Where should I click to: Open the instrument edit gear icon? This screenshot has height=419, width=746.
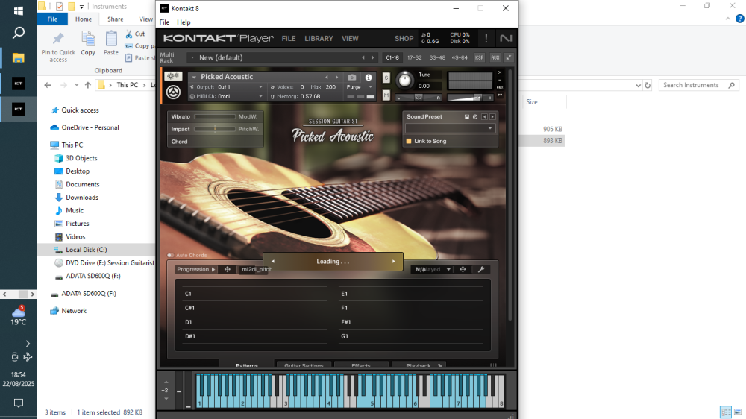click(173, 76)
